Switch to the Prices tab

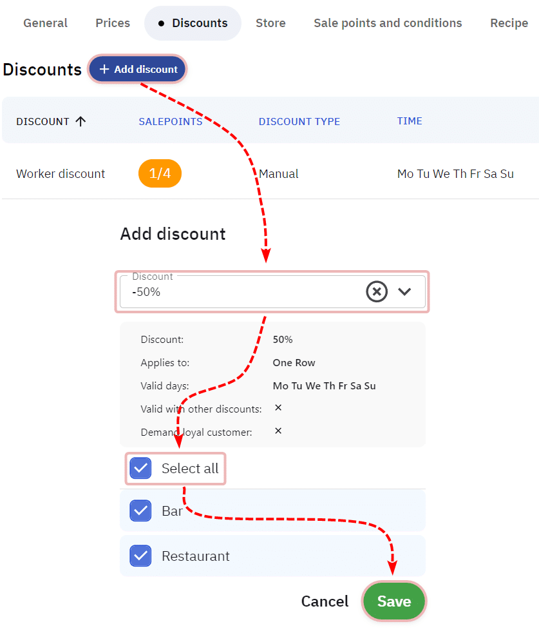pos(113,23)
